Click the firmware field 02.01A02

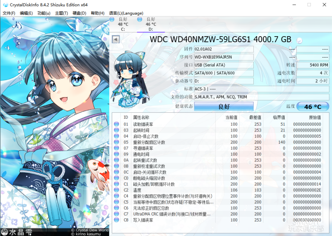[224, 49]
